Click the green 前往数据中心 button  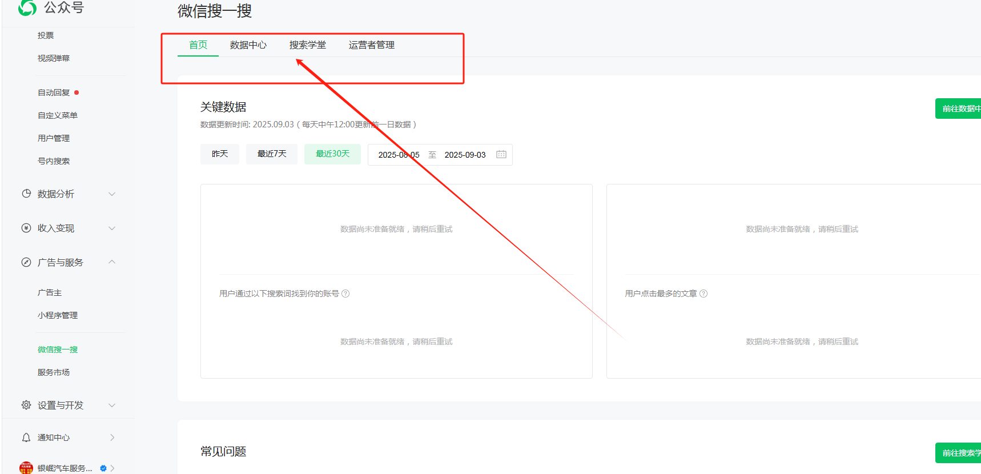tap(958, 109)
